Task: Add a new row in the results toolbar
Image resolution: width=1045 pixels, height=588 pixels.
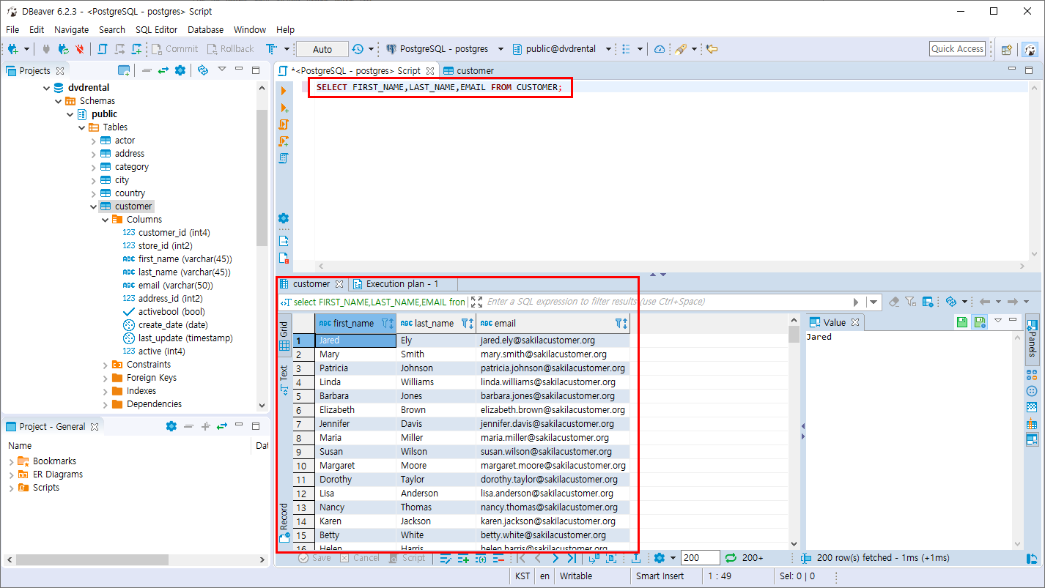Action: (x=463, y=558)
